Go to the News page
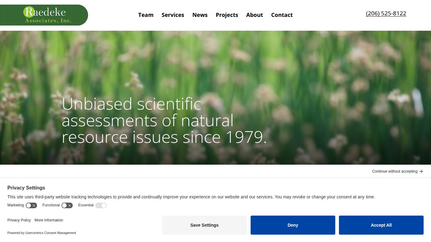This screenshot has width=431, height=242. coord(200,15)
